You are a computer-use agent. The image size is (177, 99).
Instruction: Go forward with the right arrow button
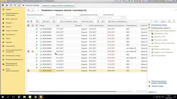point(33,10)
